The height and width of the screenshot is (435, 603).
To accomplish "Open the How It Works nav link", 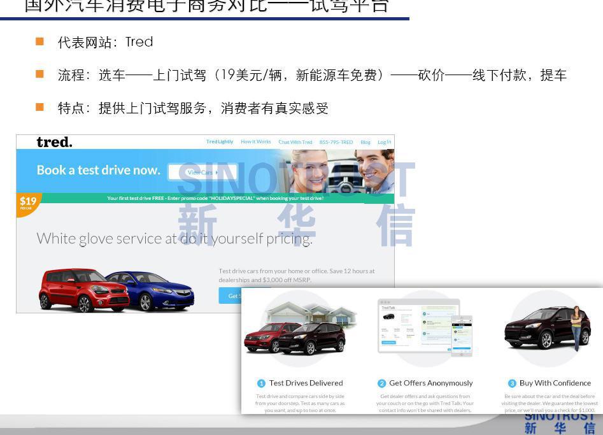I will coord(255,142).
